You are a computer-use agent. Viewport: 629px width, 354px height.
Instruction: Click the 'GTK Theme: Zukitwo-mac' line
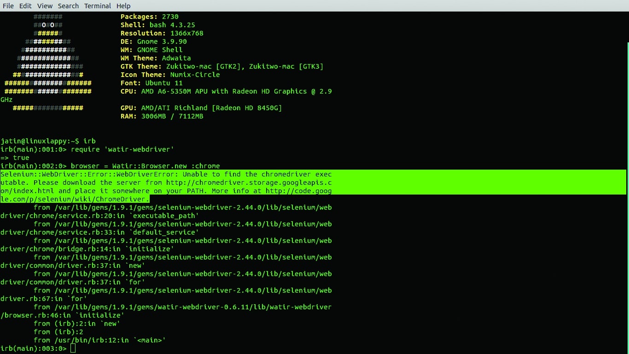pos(221,66)
